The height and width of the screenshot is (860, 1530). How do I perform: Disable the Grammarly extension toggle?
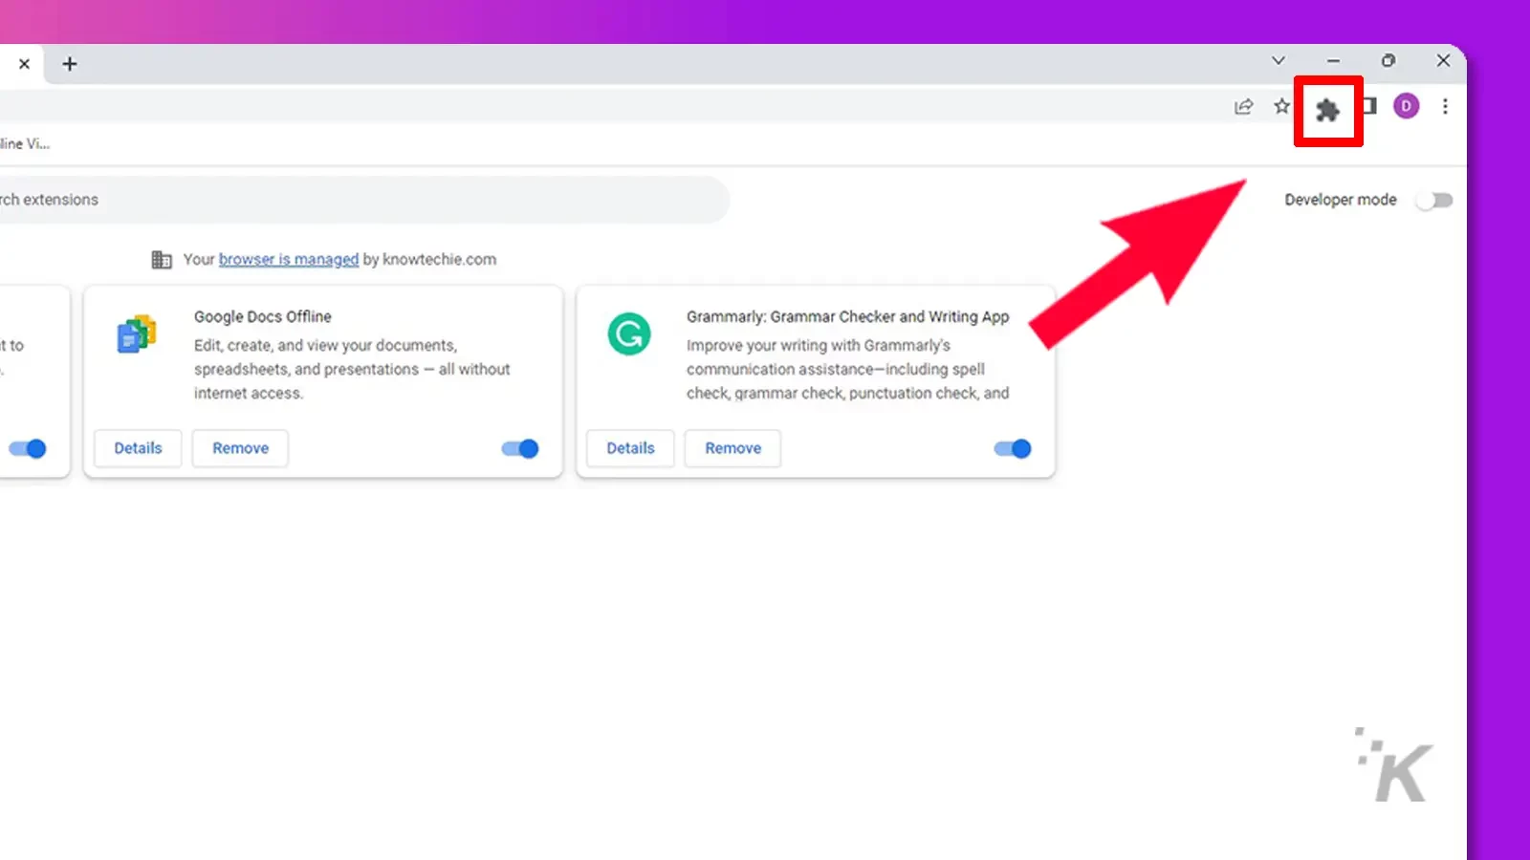coord(1013,448)
